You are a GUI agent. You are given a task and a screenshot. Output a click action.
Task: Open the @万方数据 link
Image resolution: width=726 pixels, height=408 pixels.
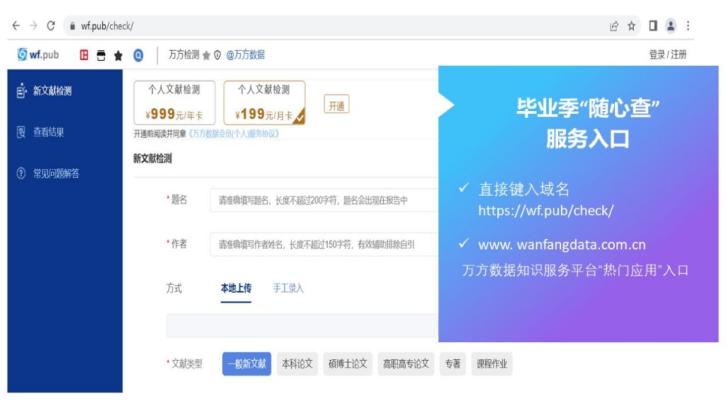click(x=245, y=55)
